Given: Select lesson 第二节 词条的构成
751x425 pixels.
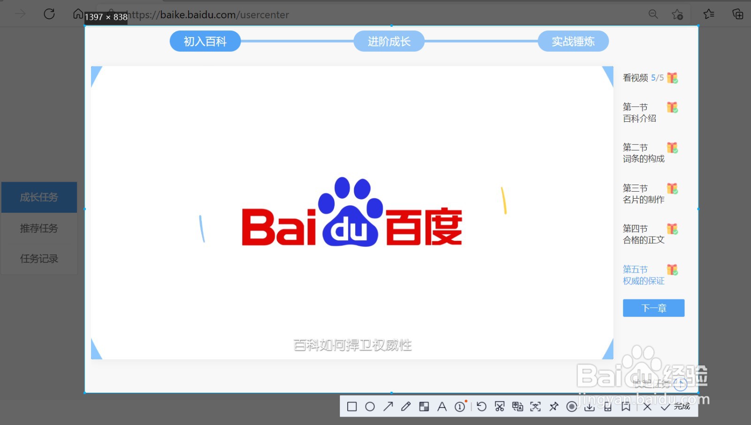Looking at the screenshot, I should (x=644, y=153).
